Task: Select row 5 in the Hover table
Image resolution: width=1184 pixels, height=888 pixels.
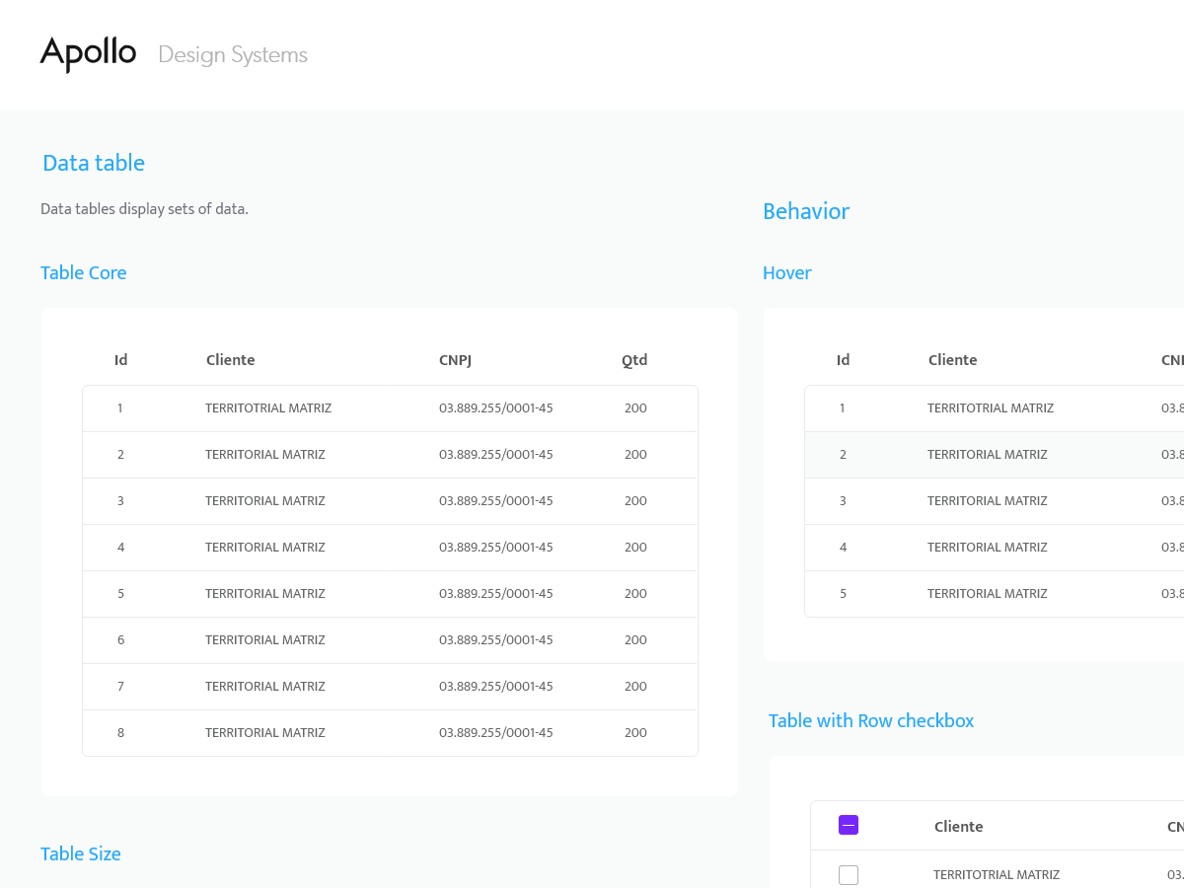Action: [987, 593]
